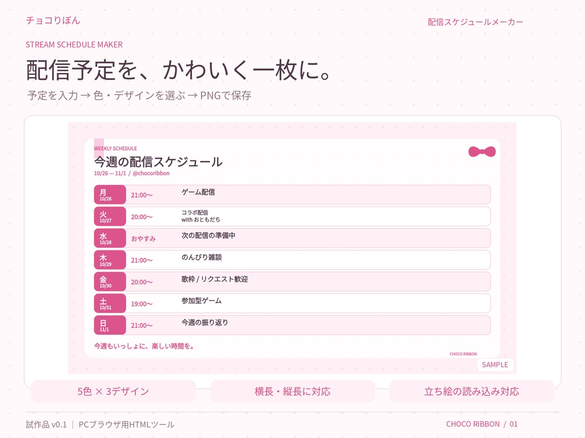Screen dimensions: 585x438
Task: Open the 配信スケジュールメーカー header link
Action: tap(475, 22)
